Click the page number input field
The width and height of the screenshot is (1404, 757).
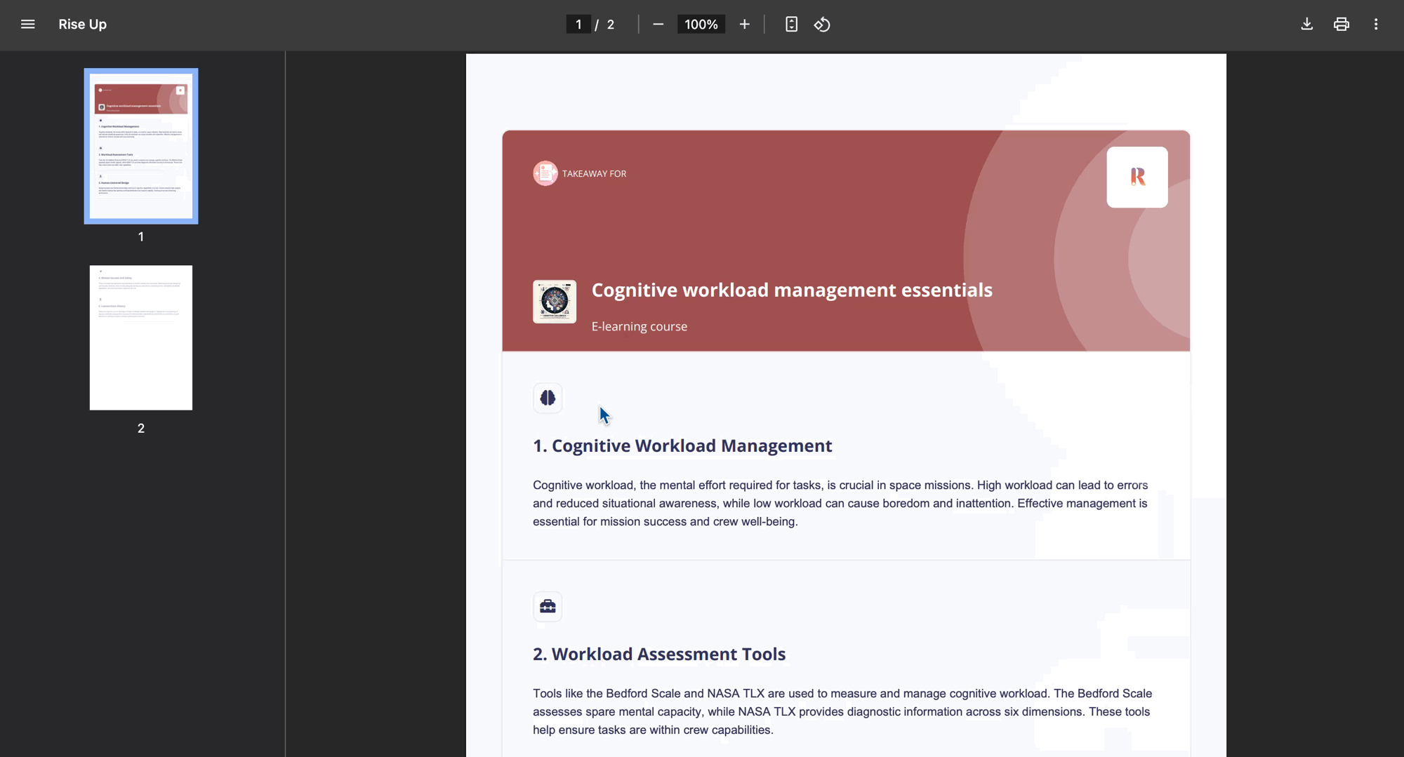[578, 25]
